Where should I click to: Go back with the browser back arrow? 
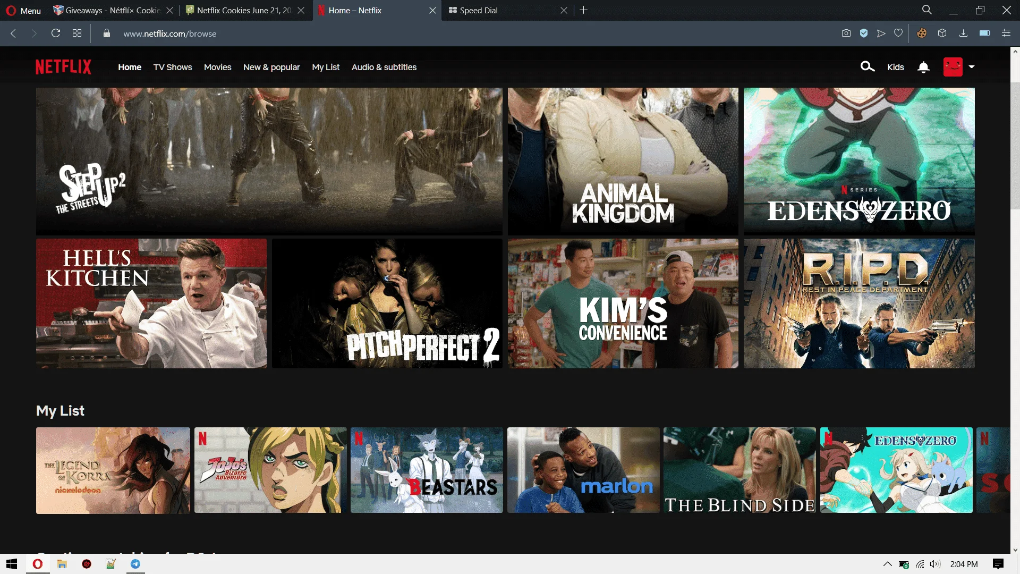(x=13, y=33)
